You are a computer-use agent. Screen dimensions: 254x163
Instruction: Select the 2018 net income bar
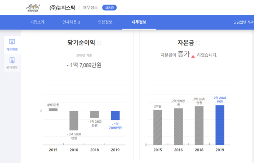95,114
